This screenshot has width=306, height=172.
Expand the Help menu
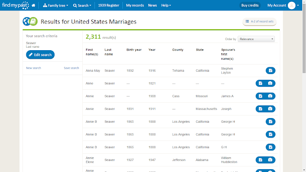tap(166, 5)
